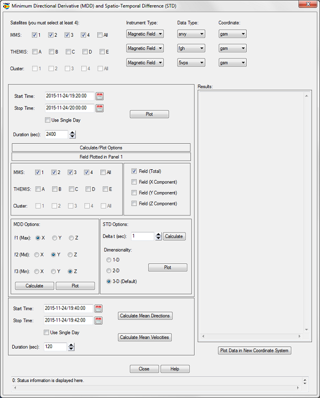Open calendar picker for top Stop Time

click(x=99, y=108)
